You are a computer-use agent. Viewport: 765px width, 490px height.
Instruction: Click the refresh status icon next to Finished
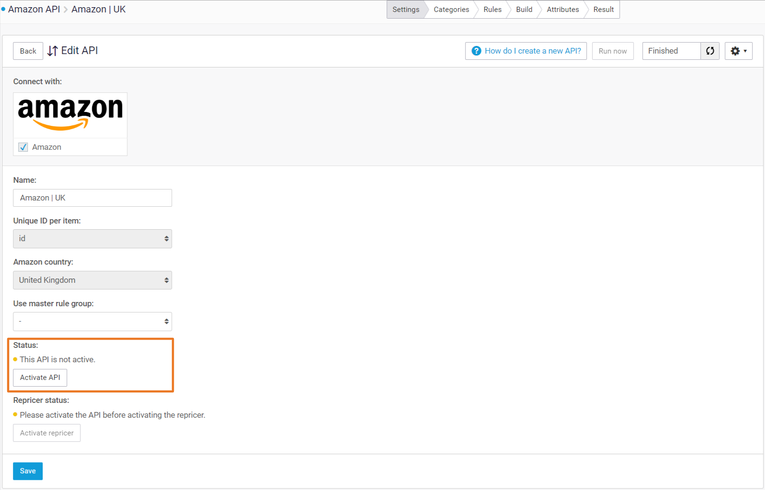point(710,51)
